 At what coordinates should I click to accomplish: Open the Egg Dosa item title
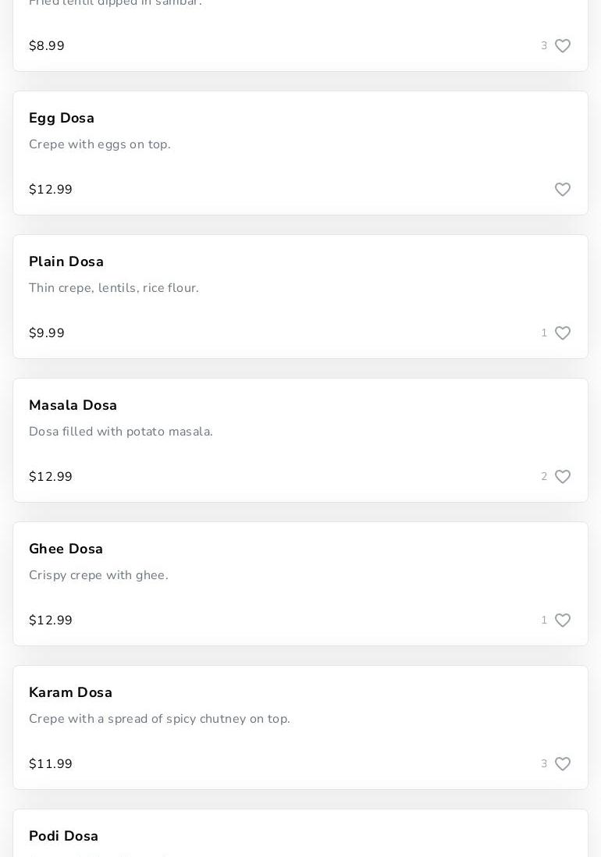pos(62,118)
